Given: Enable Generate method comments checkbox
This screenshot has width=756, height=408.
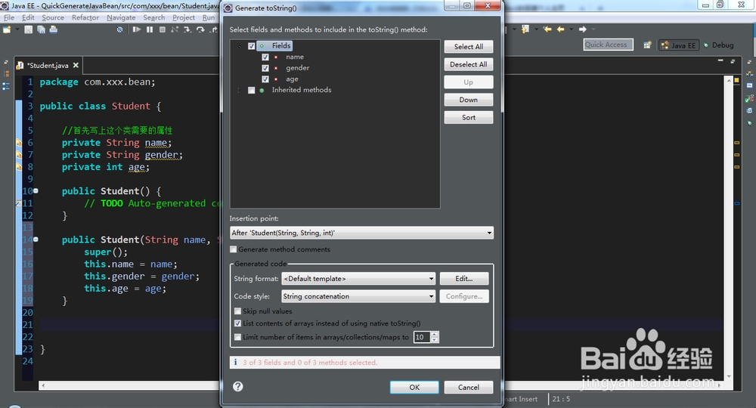Looking at the screenshot, I should click(x=234, y=249).
